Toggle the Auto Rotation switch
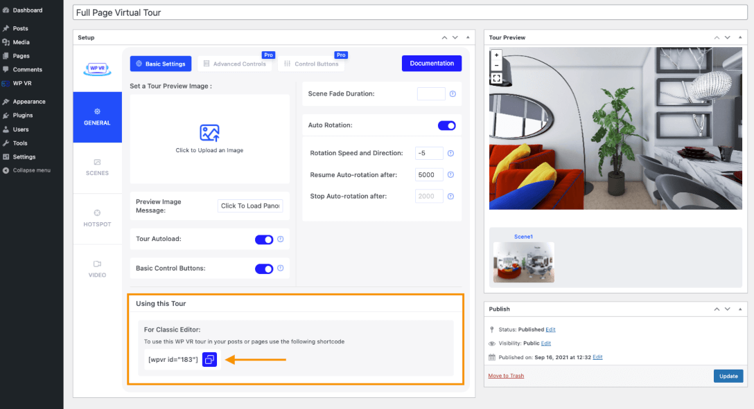The width and height of the screenshot is (754, 409). [447, 125]
